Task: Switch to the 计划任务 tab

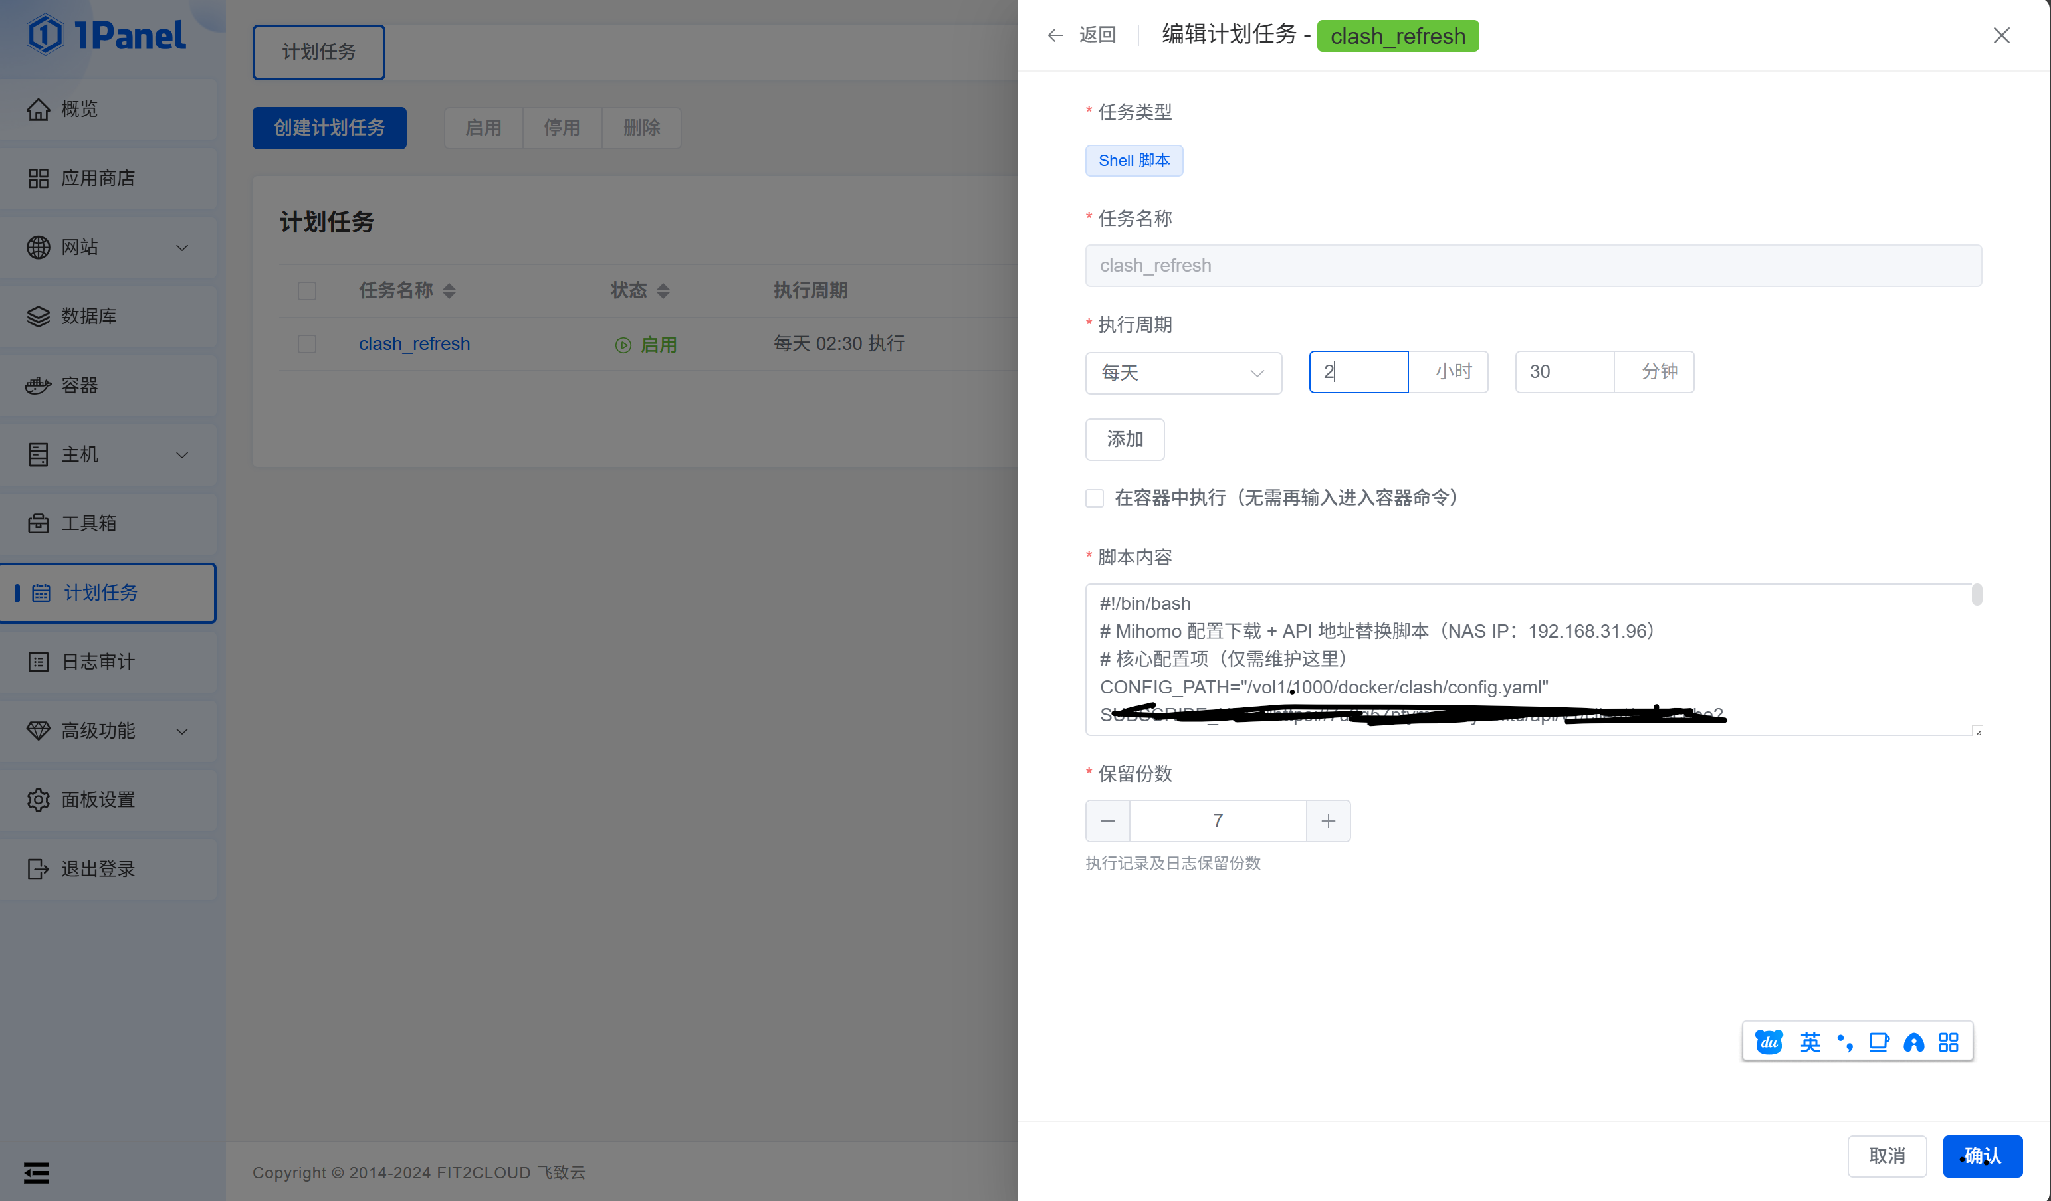Action: click(x=318, y=51)
